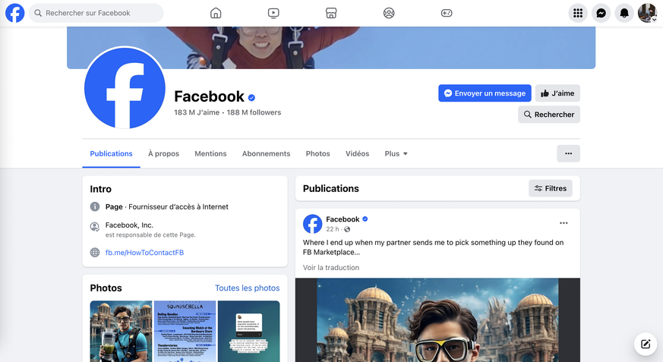Switch to the Mentions tab
The image size is (663, 362).
210,154
